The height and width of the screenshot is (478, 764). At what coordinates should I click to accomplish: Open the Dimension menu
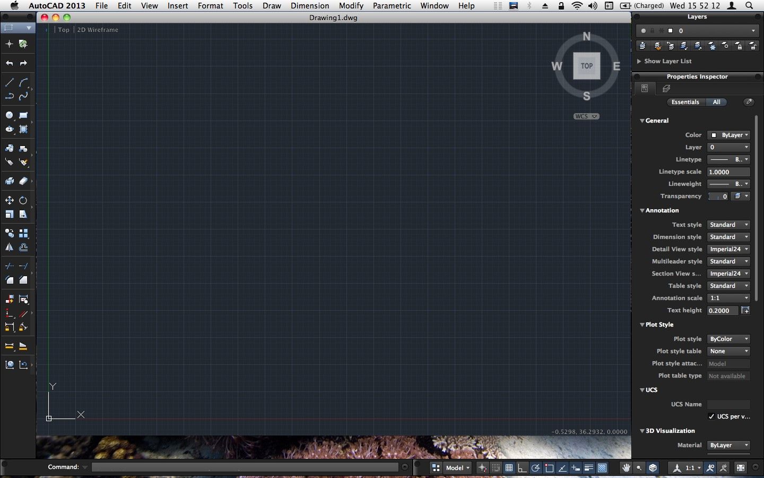[310, 6]
